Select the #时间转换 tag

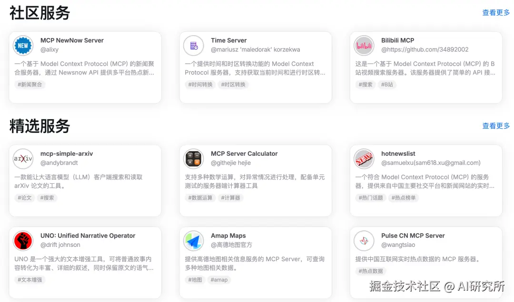pos(200,85)
